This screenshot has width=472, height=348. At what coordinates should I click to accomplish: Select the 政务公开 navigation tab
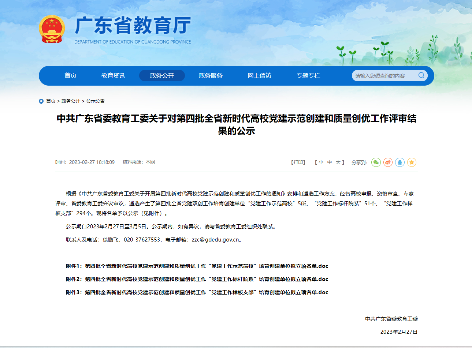162,75
